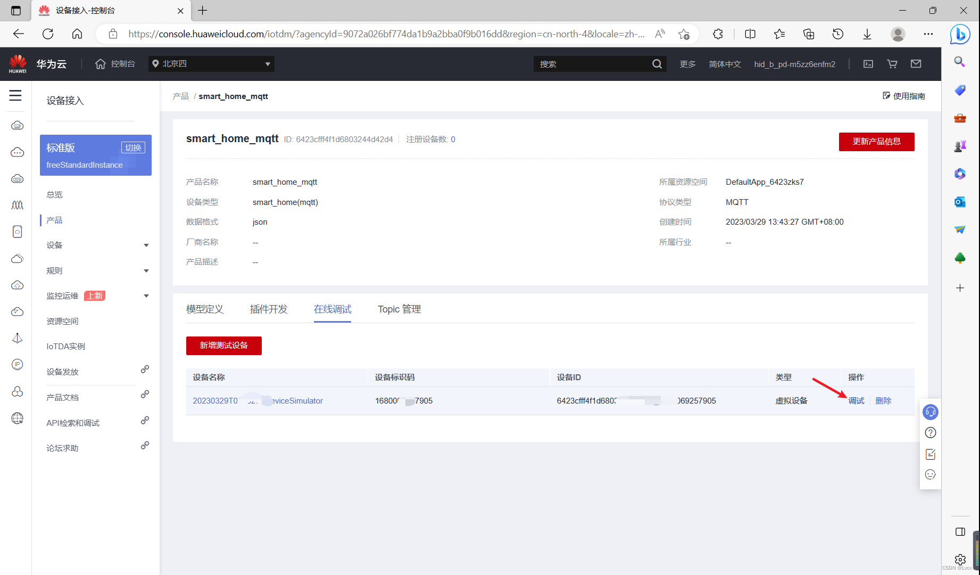The width and height of the screenshot is (980, 575).
Task: Open the Edge collections icon
Action: click(809, 34)
